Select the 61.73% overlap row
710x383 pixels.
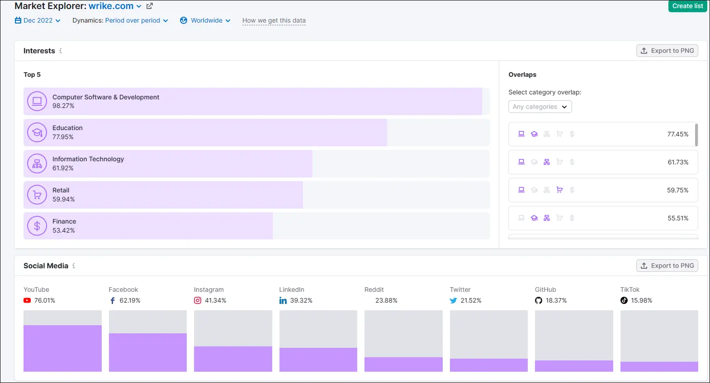[x=603, y=162]
